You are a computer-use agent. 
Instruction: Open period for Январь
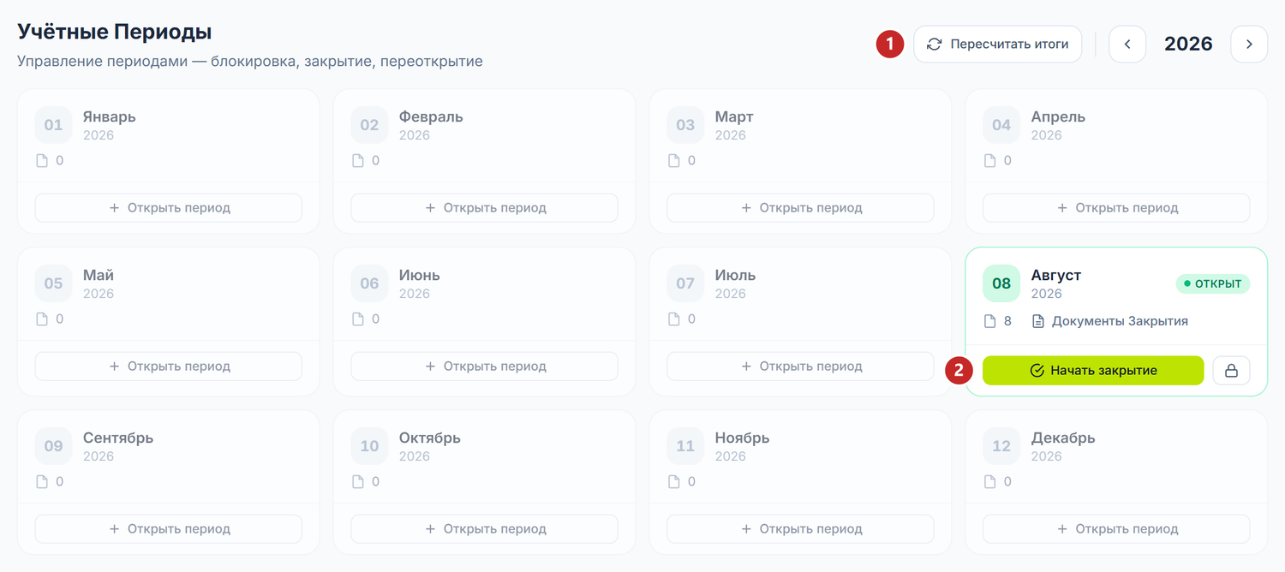(169, 207)
